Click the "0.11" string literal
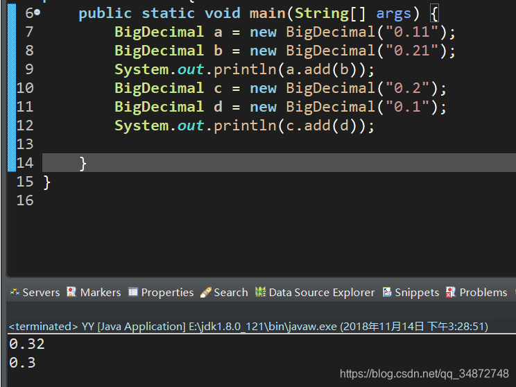This screenshot has height=387, width=516. tap(412, 32)
